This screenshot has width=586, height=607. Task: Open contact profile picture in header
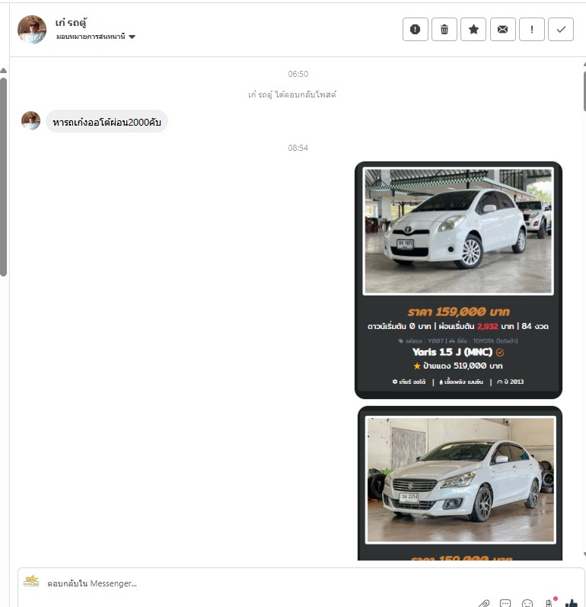(32, 30)
